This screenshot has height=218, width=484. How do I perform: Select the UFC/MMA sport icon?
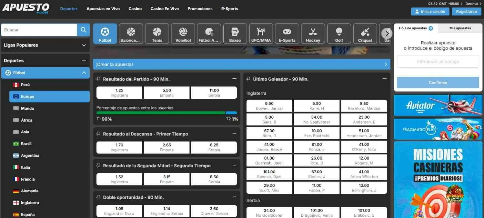point(261,33)
